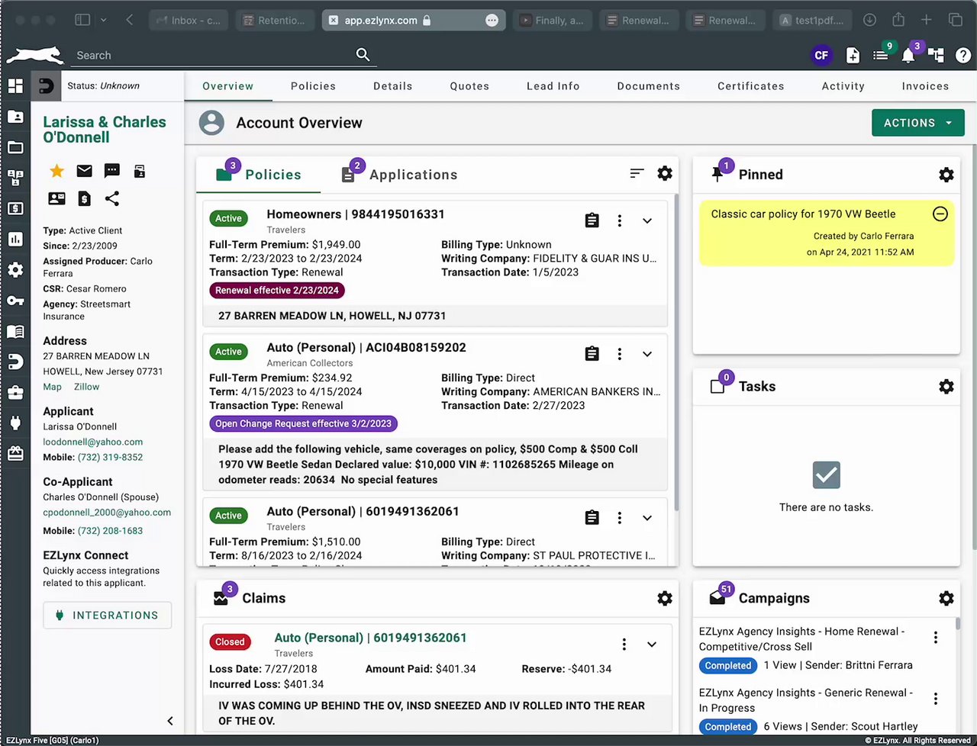
Task: Go to the Certificates tab
Action: click(751, 86)
